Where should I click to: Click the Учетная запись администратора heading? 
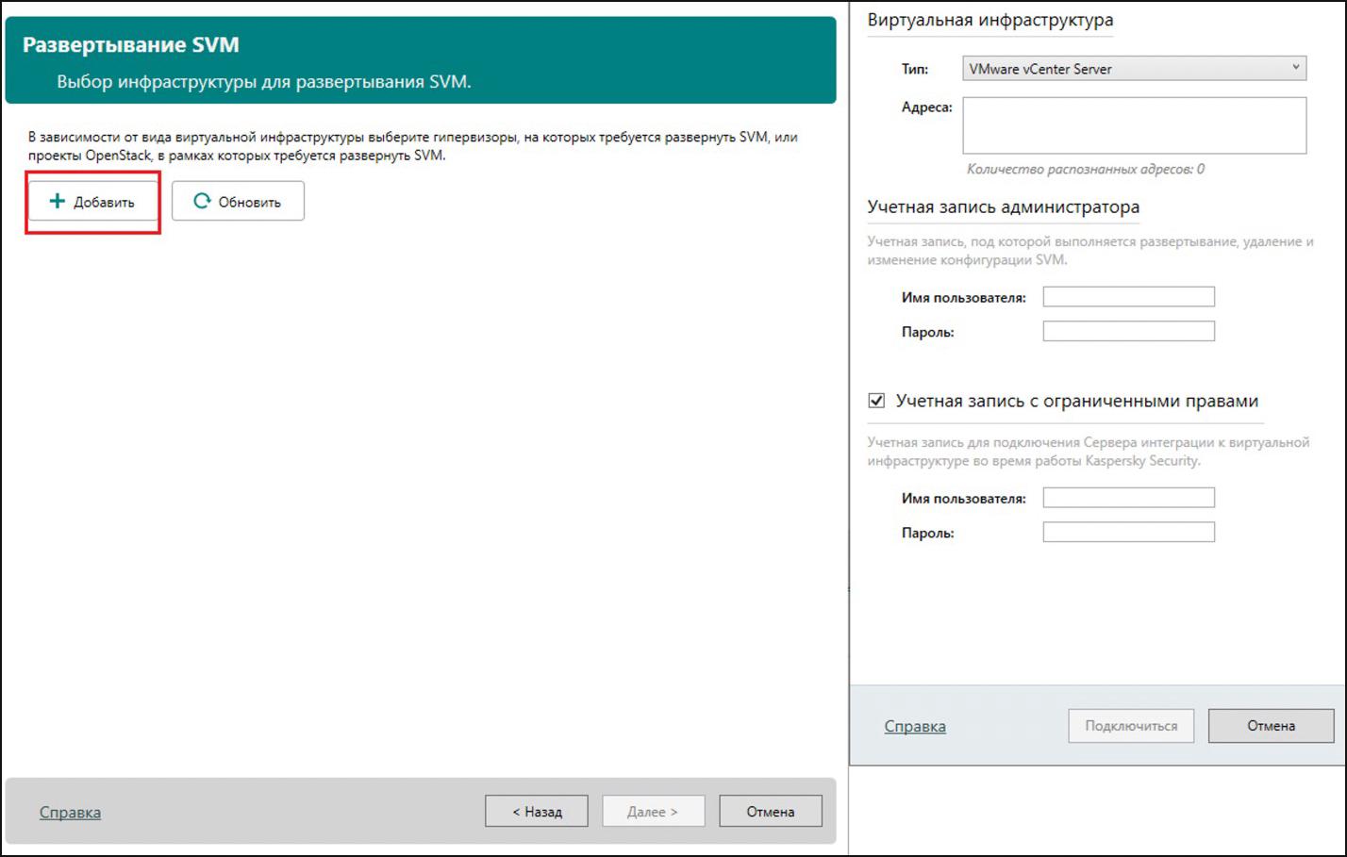click(x=1004, y=206)
